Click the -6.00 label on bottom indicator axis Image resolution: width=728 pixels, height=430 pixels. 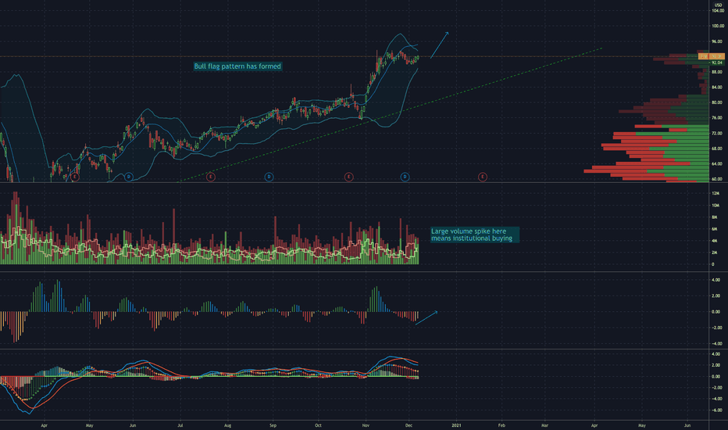coord(717,410)
